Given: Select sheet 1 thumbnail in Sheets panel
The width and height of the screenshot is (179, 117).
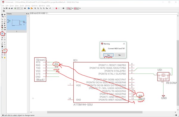Looking at the screenshot, I should (17, 24).
